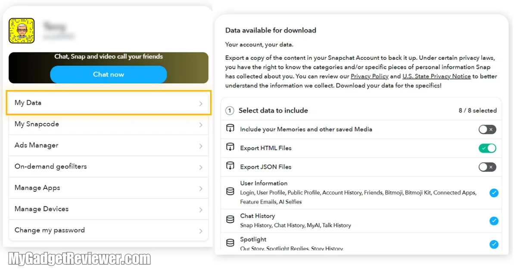The width and height of the screenshot is (517, 270).
Task: Click the Export HTML Files download icon
Action: pos(230,148)
